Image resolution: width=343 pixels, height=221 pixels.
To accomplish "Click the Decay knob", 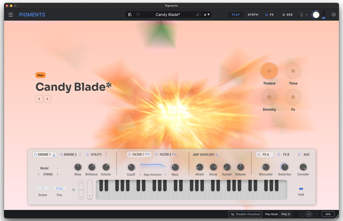I will tap(213, 167).
